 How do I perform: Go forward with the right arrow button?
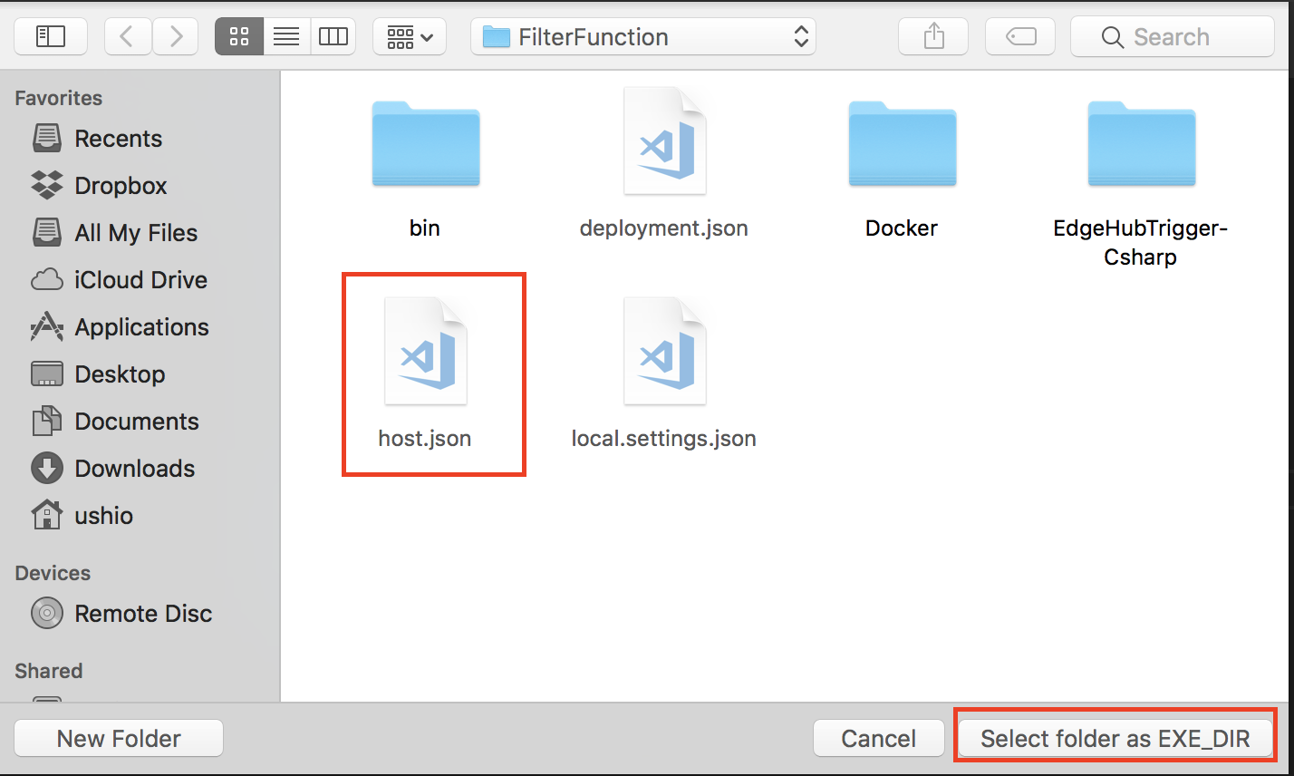176,37
